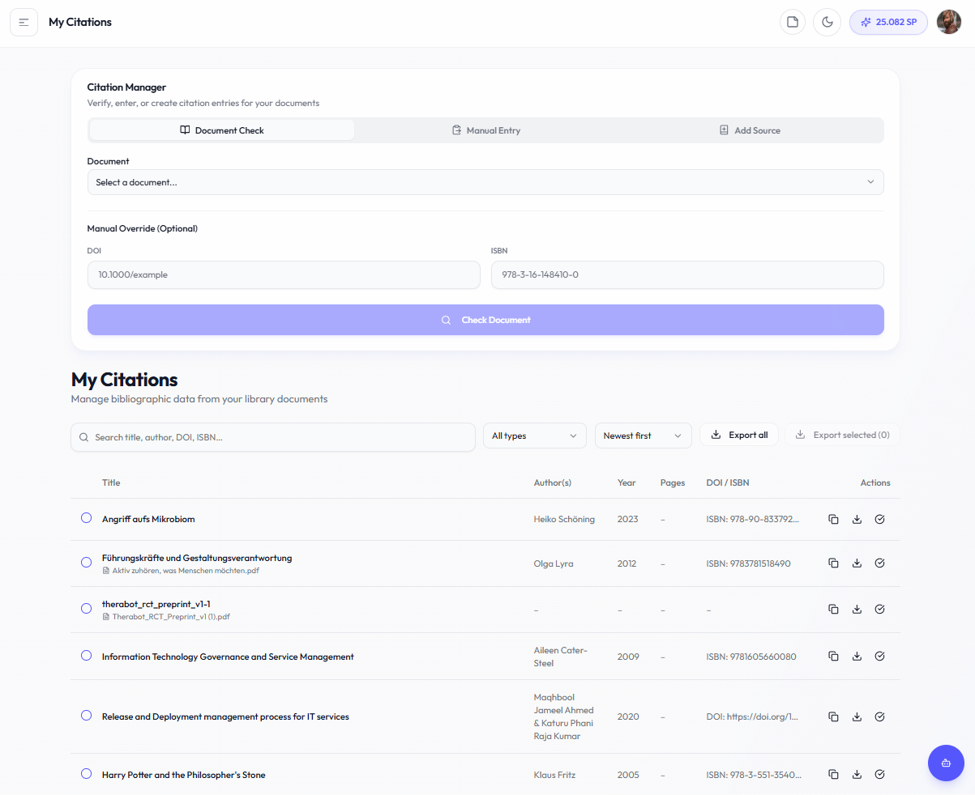Expand the Select a document dropdown
Viewport: 975px width, 795px height.
click(x=485, y=182)
